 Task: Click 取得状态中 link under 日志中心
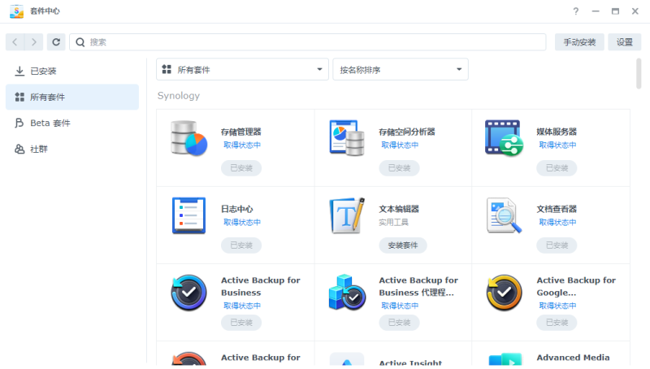pyautogui.click(x=242, y=222)
